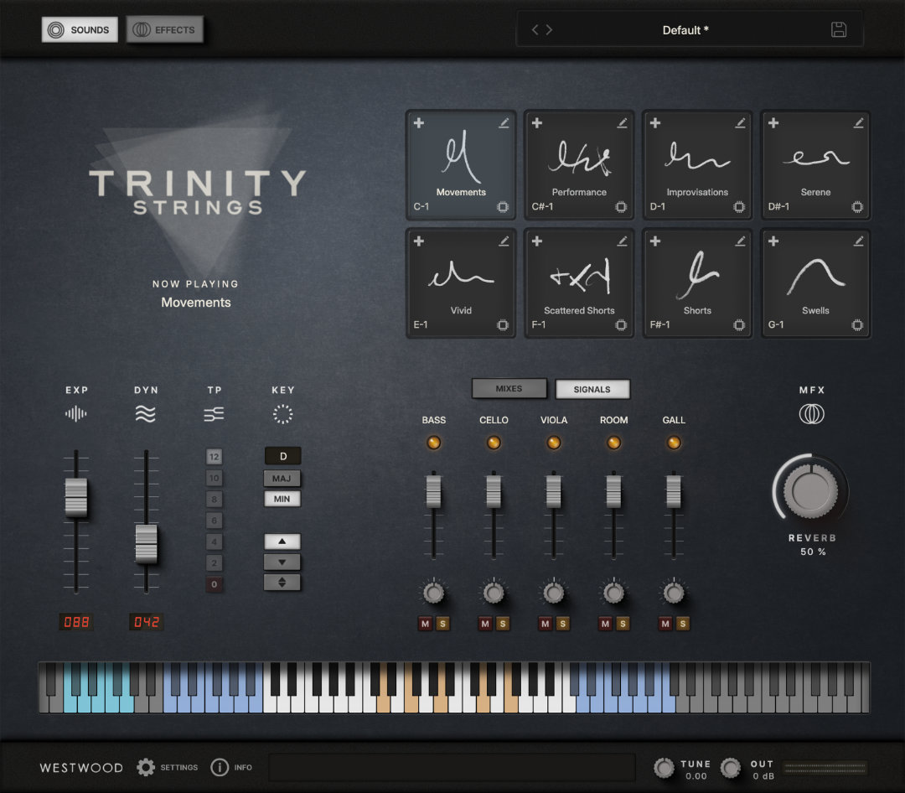Toggle the VIOLA signal power LED
Image resolution: width=905 pixels, height=793 pixels.
[554, 443]
